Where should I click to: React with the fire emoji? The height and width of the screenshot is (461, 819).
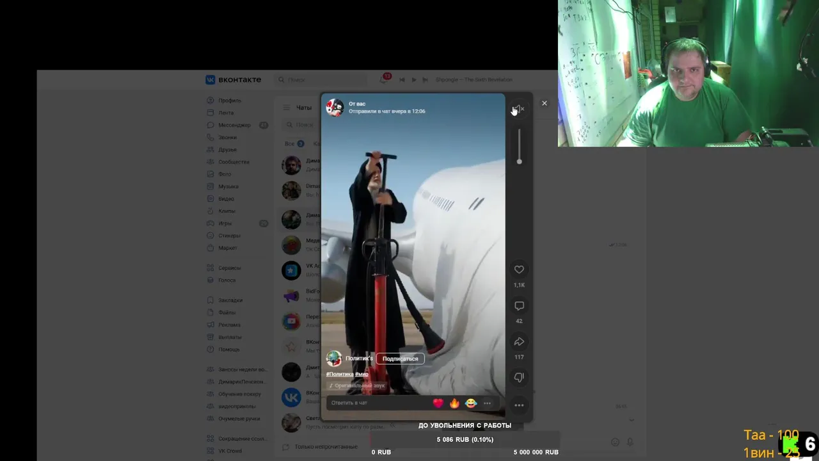tap(454, 403)
